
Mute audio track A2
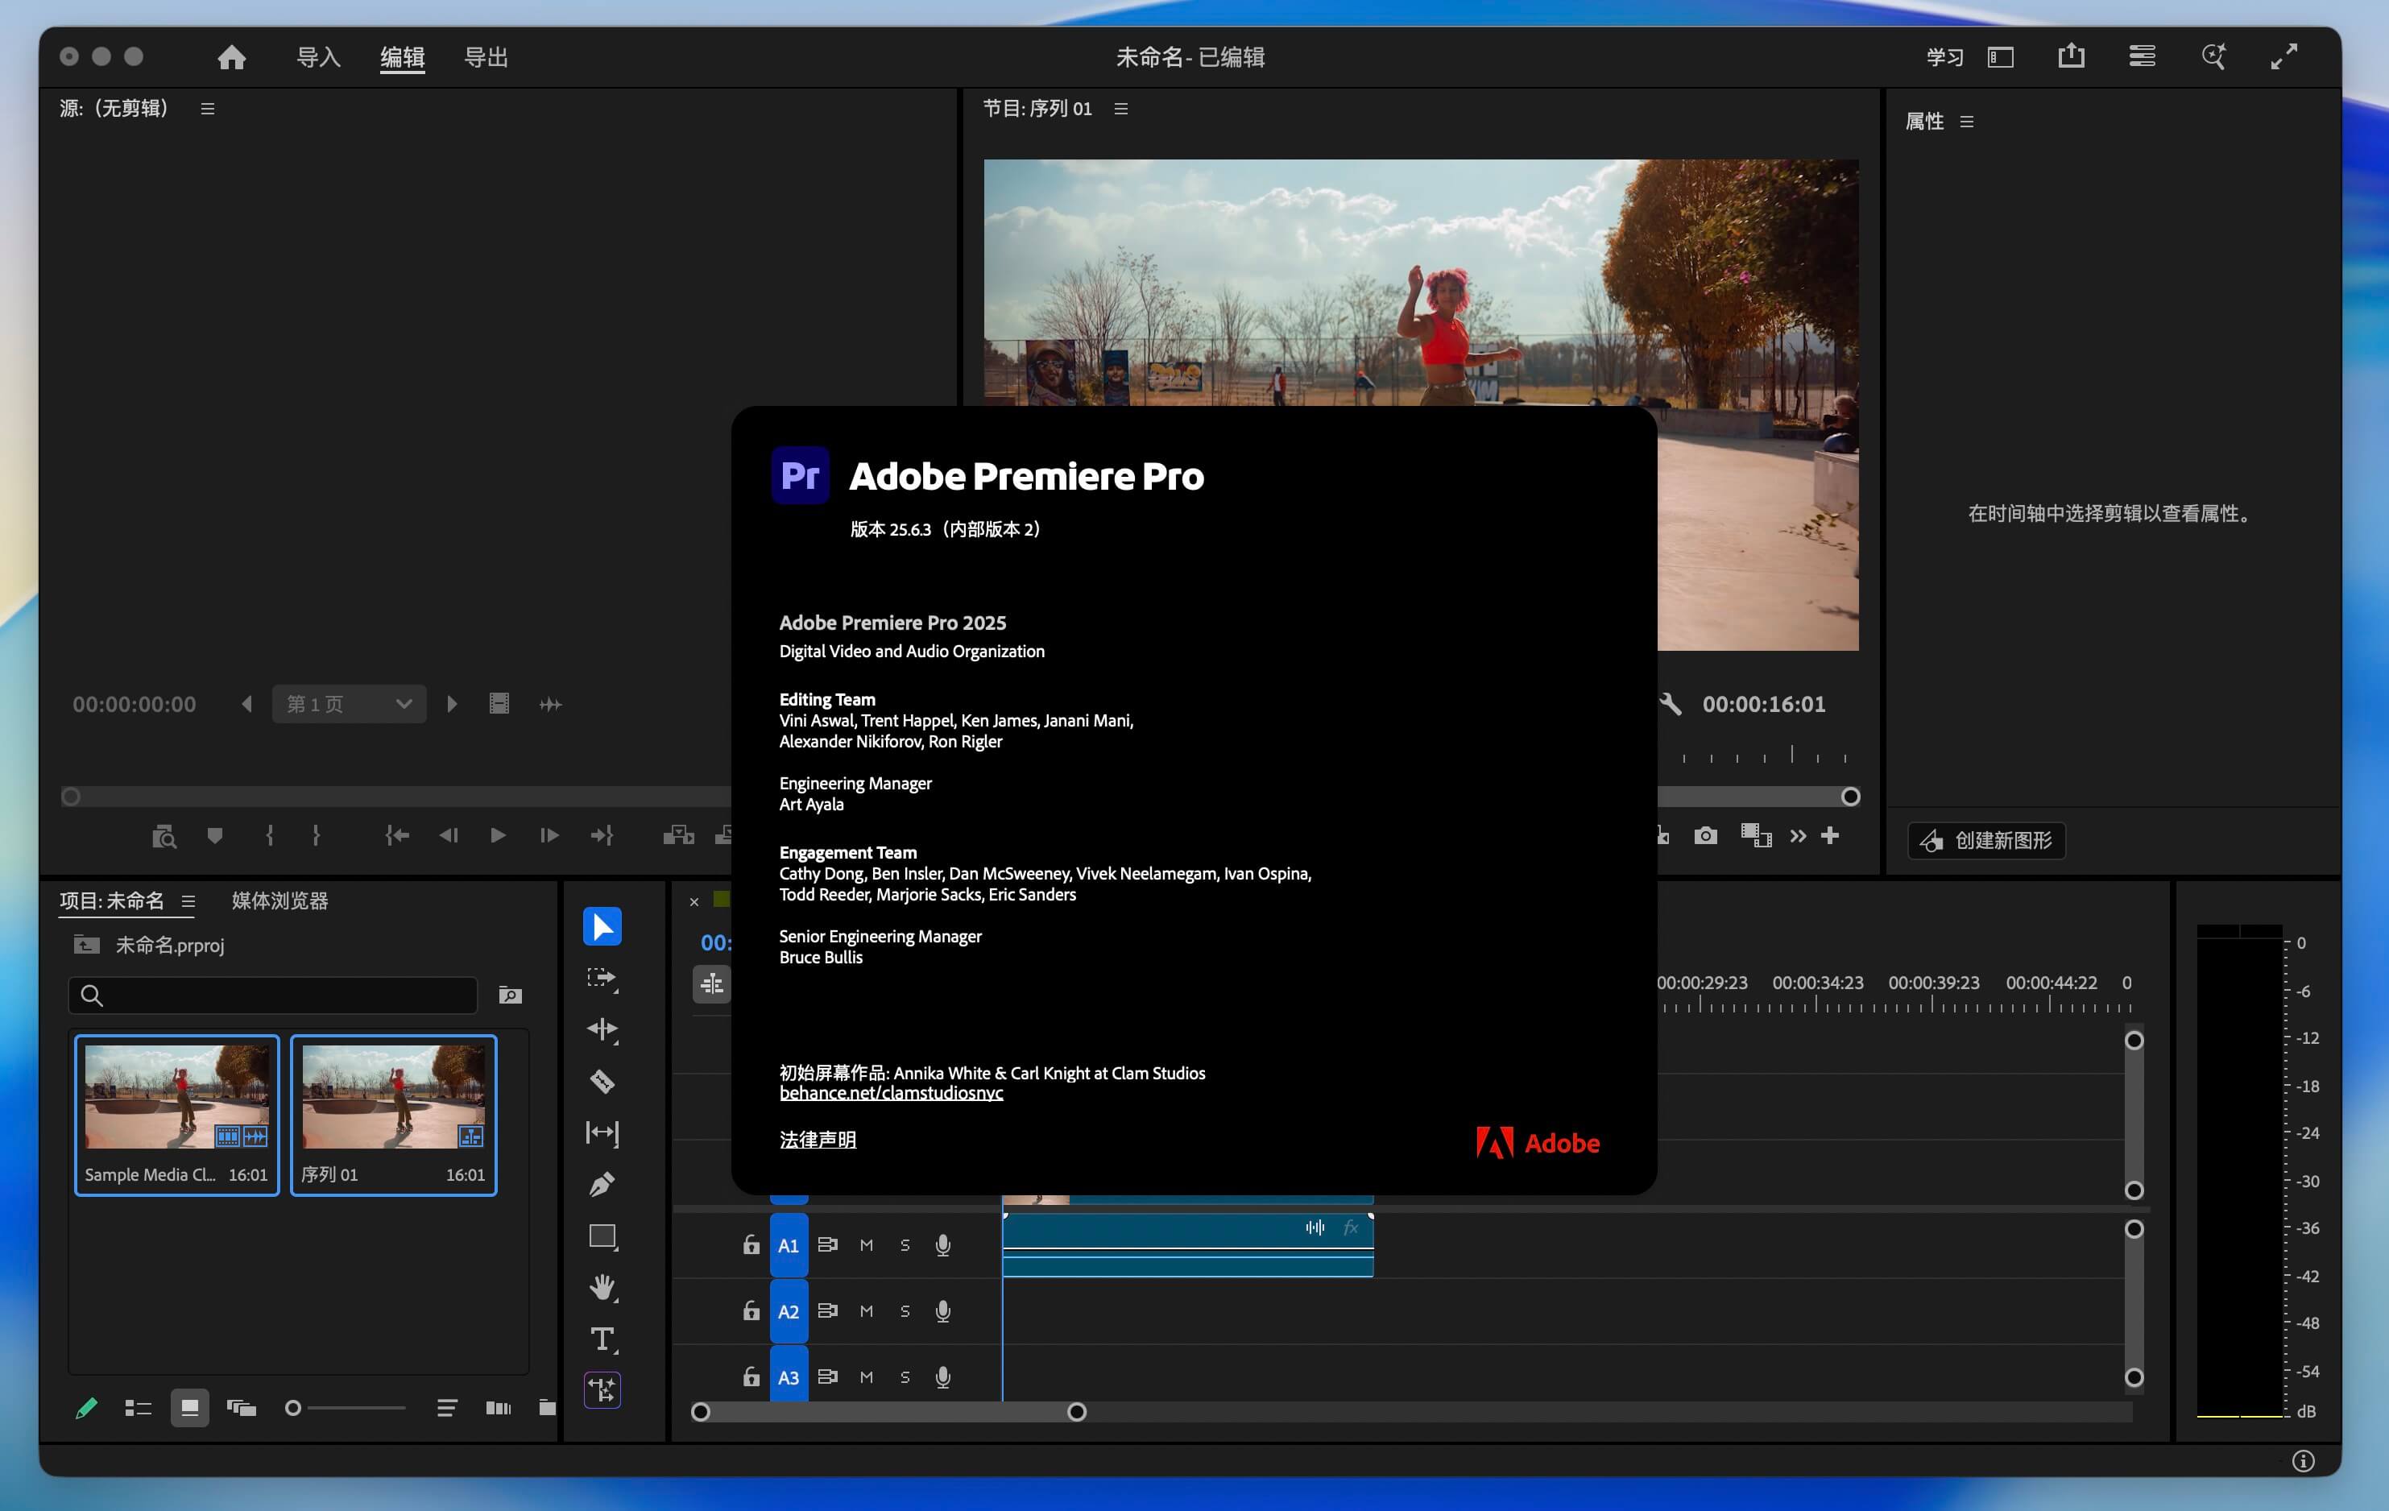866,1311
